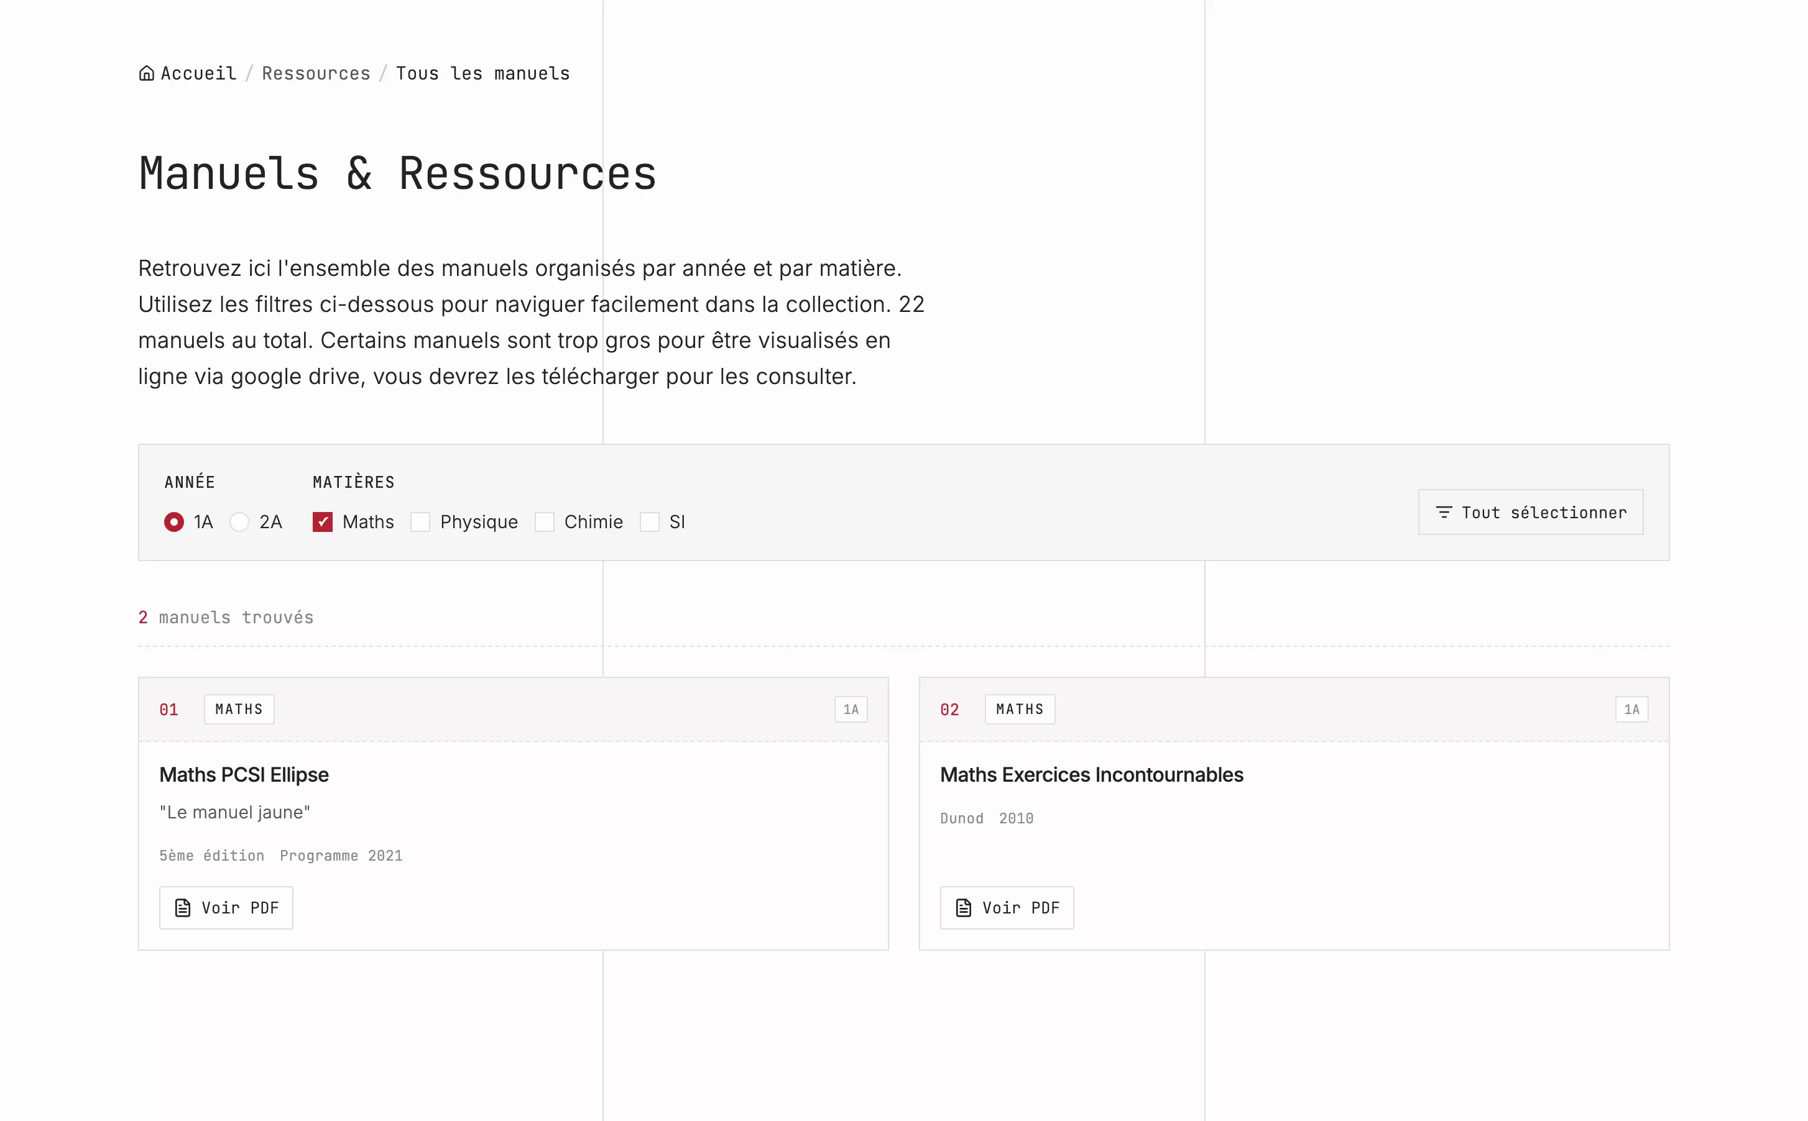Click the PDF document icon on Exercices Incontournables card
This screenshot has height=1121, width=1808.
pos(963,907)
